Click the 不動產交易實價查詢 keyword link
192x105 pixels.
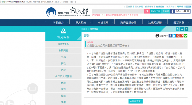click(x=113, y=15)
